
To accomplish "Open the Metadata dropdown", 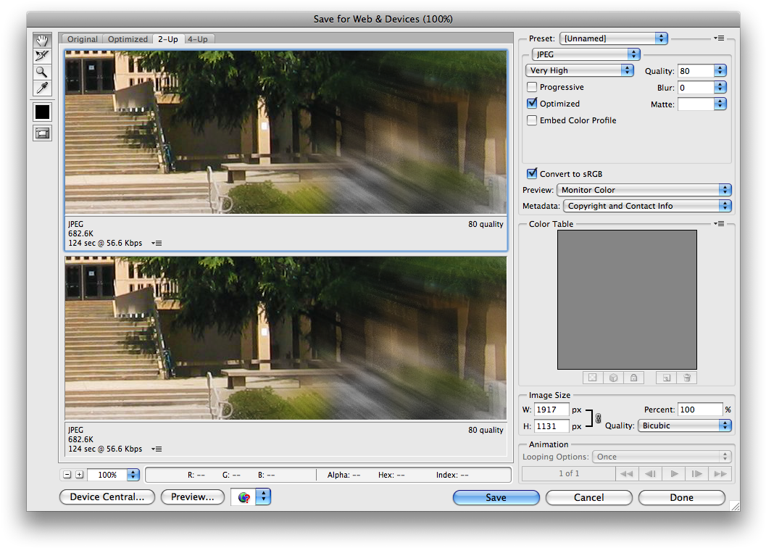I will (646, 205).
